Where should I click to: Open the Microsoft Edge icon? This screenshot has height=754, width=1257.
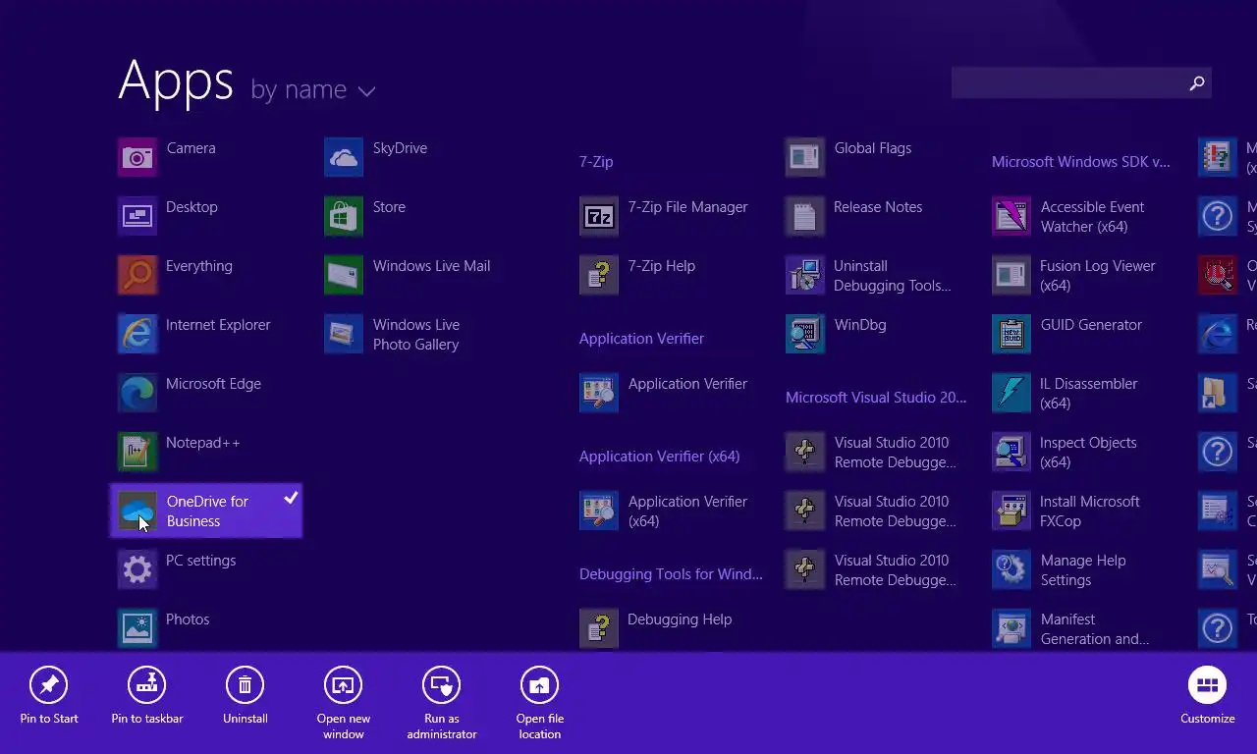(137, 393)
